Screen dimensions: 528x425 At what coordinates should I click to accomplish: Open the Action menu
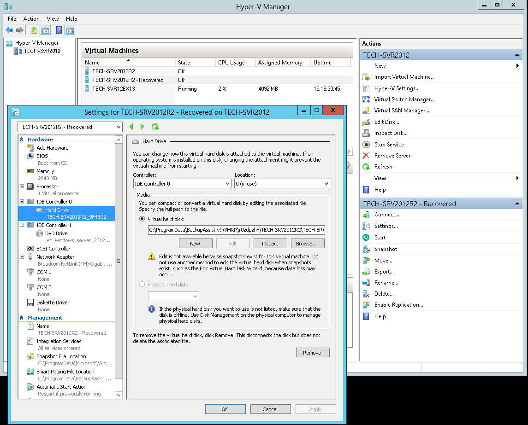(31, 19)
